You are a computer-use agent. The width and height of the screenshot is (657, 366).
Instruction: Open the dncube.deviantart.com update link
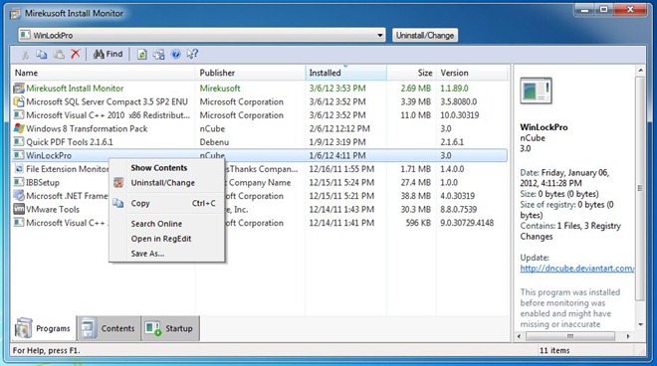click(x=577, y=269)
